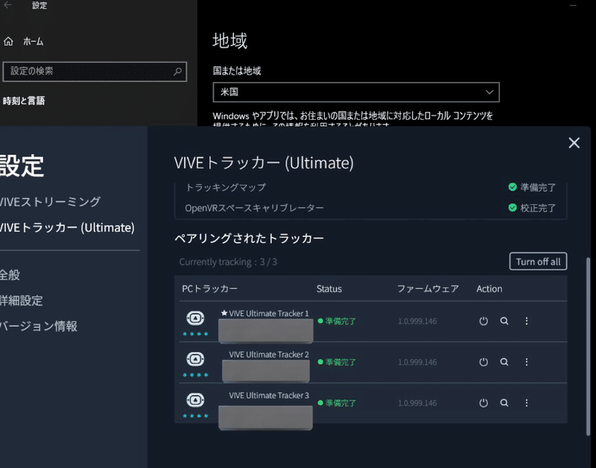Click ホーム in Windows Settings
This screenshot has height=468, width=596.
pyautogui.click(x=33, y=41)
